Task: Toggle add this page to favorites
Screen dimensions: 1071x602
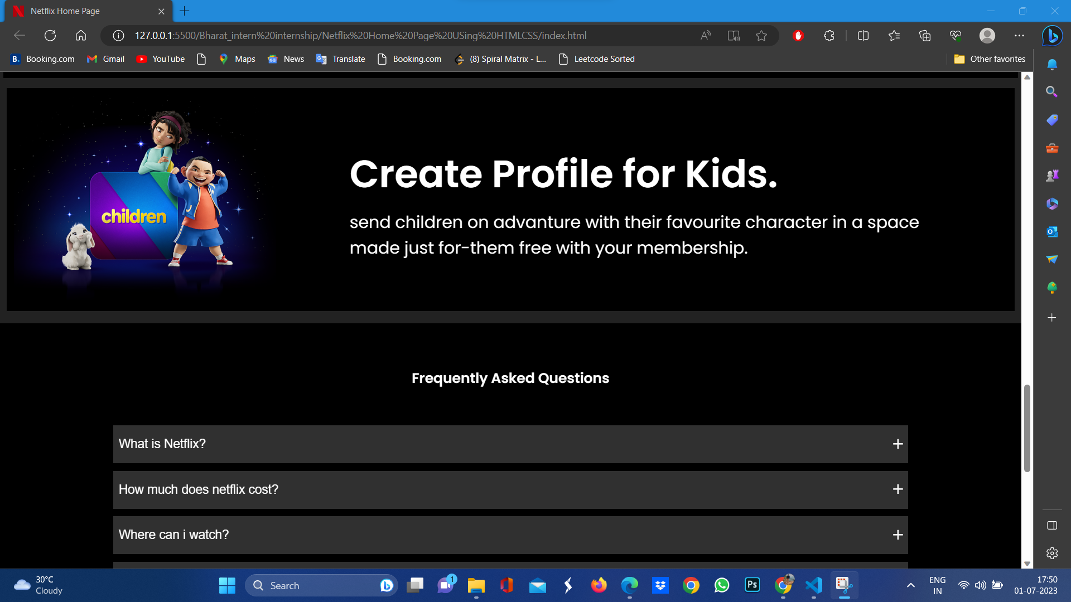Action: coord(761,35)
